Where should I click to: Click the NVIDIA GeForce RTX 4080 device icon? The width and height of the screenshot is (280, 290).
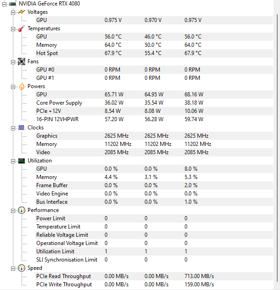tap(12, 4)
